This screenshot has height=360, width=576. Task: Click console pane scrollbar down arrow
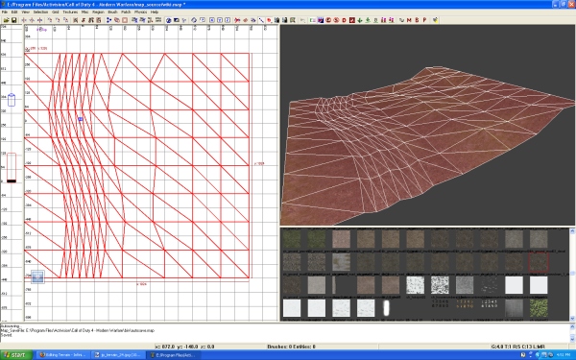click(572, 339)
